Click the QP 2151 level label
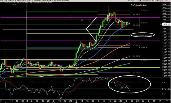Viewport: 171px width, 103px height. click(144, 48)
